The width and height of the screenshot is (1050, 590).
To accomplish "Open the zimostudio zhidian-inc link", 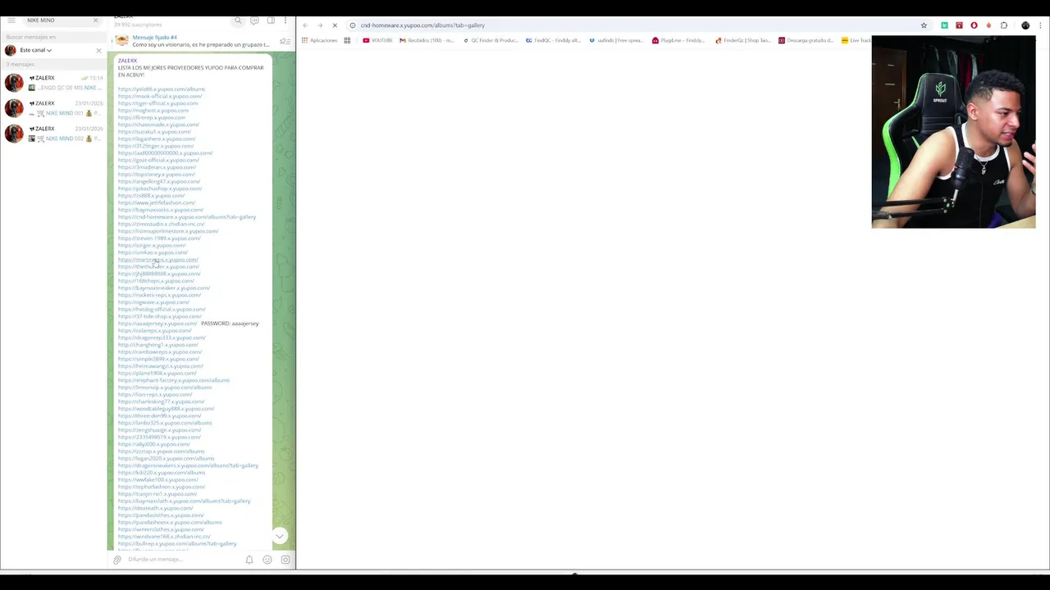I will click(161, 224).
